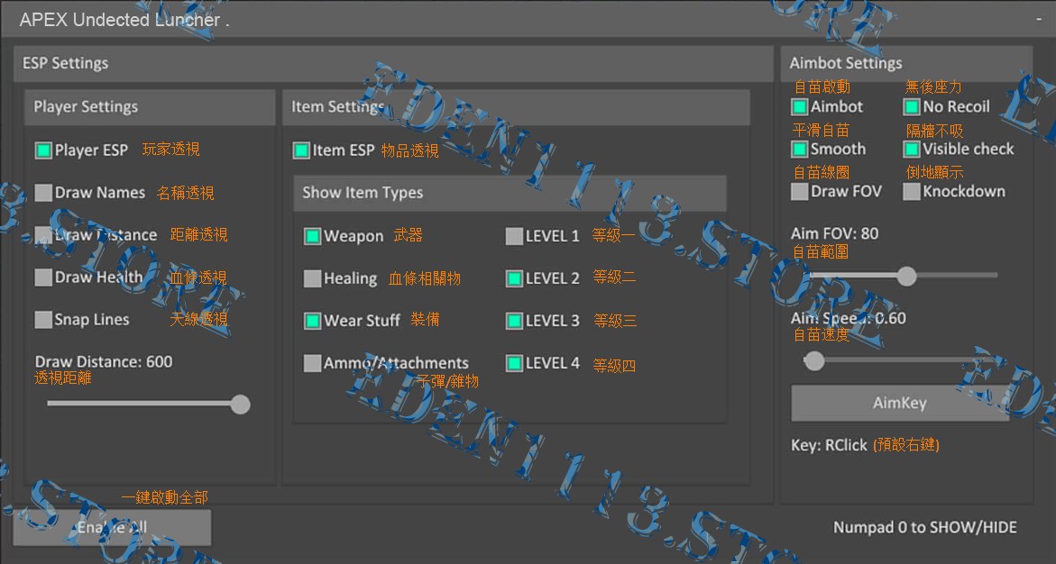Click the Aim Speed slider handle
The width and height of the screenshot is (1056, 564).
point(814,361)
